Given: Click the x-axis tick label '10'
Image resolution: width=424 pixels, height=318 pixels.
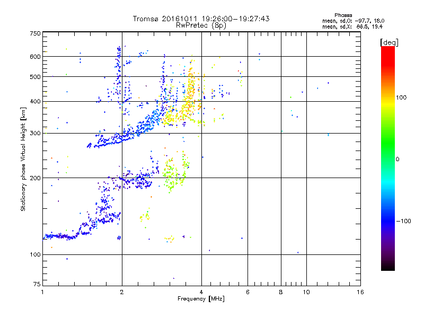Looking at the screenshot, I should [x=306, y=292].
